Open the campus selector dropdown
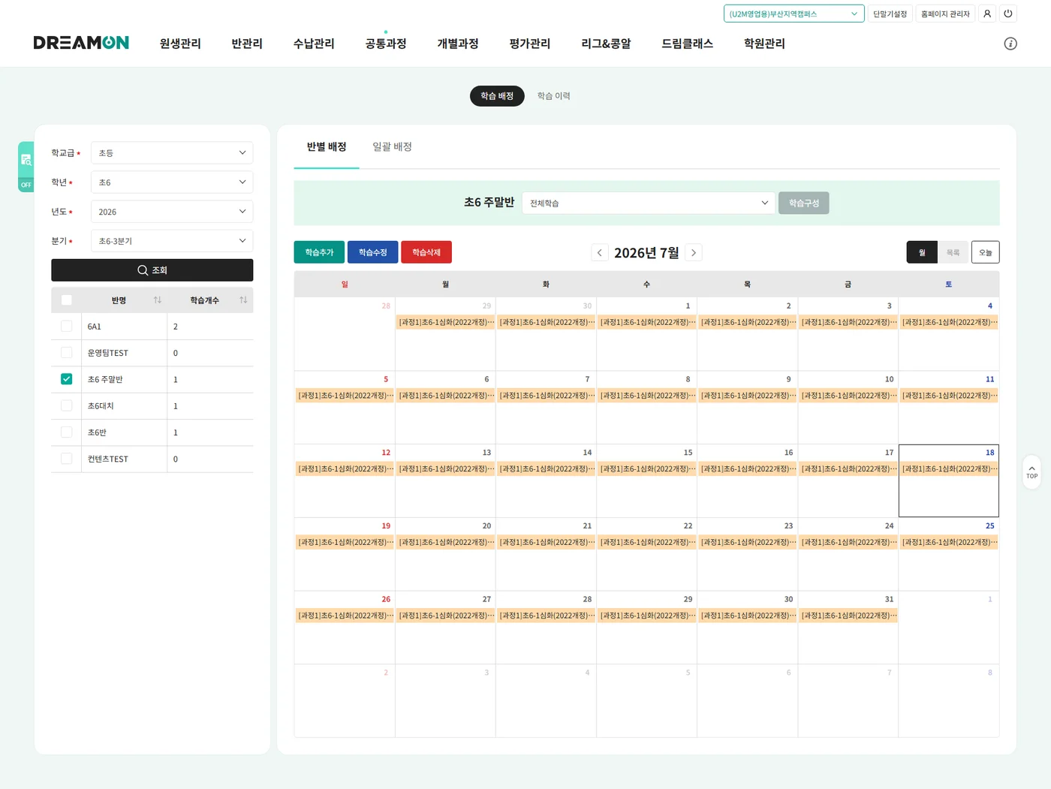 [x=794, y=14]
